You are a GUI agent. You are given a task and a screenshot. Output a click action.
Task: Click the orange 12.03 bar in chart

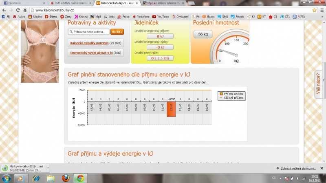click(171, 109)
